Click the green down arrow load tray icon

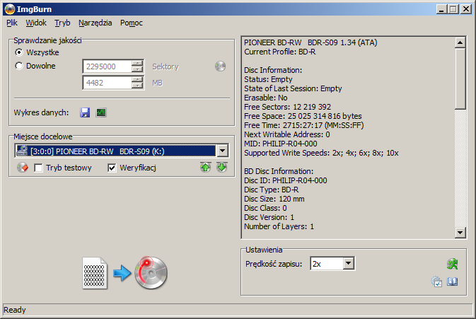point(222,167)
